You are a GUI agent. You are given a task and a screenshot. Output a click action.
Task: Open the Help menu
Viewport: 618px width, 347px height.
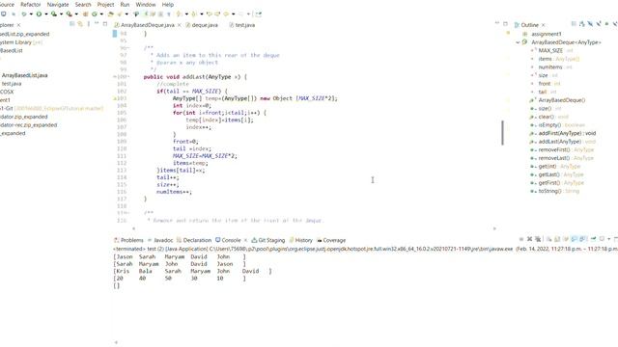coord(167,5)
